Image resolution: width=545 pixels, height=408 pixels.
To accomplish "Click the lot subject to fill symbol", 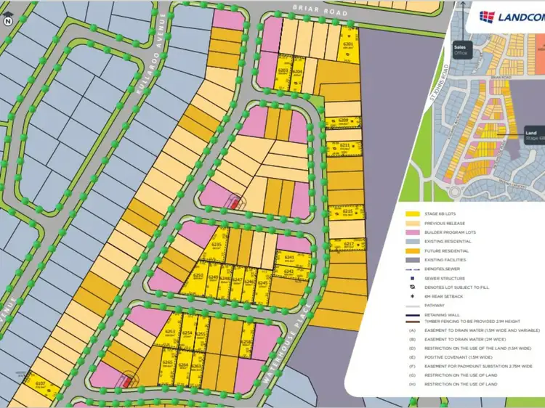I will point(411,287).
